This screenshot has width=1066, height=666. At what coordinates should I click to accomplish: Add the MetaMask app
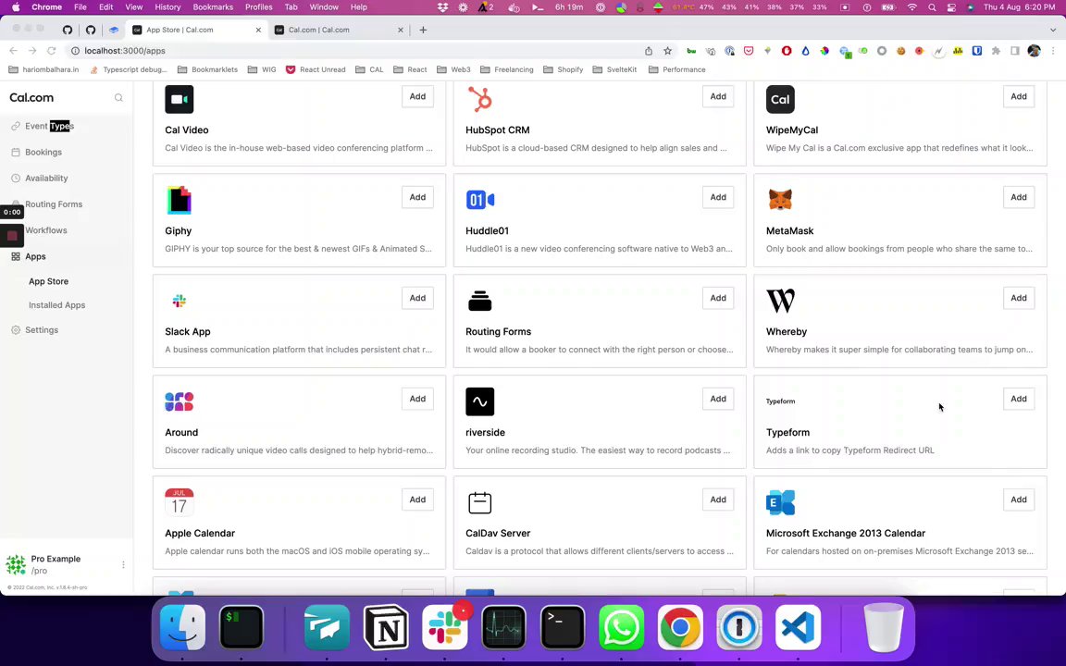pyautogui.click(x=1019, y=197)
